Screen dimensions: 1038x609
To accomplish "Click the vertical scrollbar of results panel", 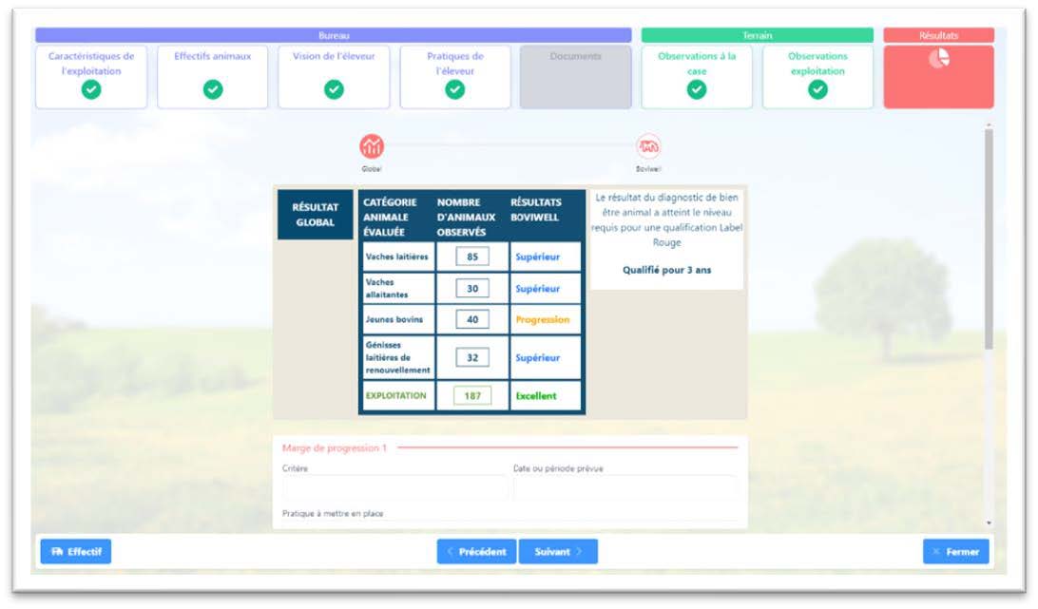I will pos(989,238).
